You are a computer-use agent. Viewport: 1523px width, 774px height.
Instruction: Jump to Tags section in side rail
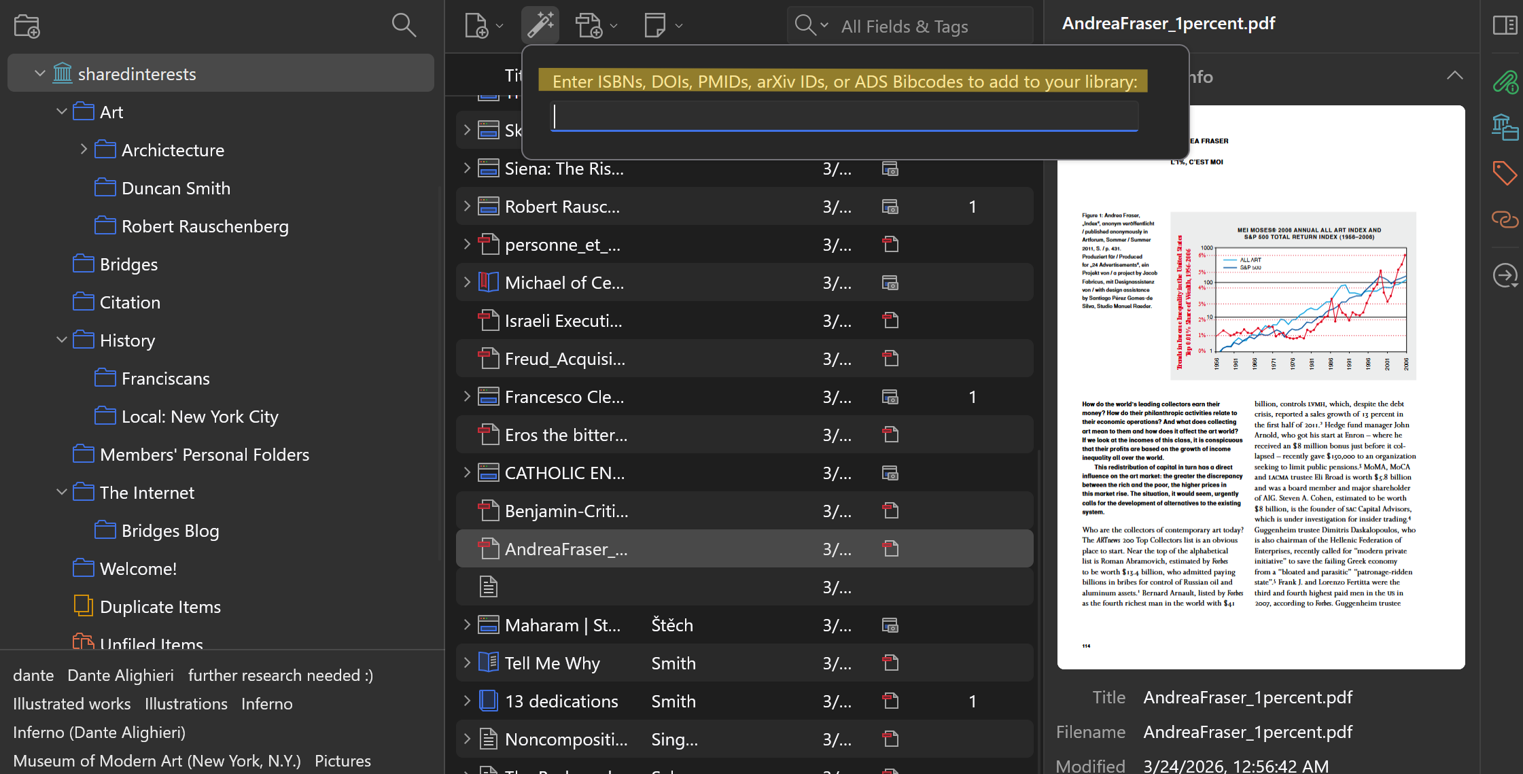(1505, 173)
